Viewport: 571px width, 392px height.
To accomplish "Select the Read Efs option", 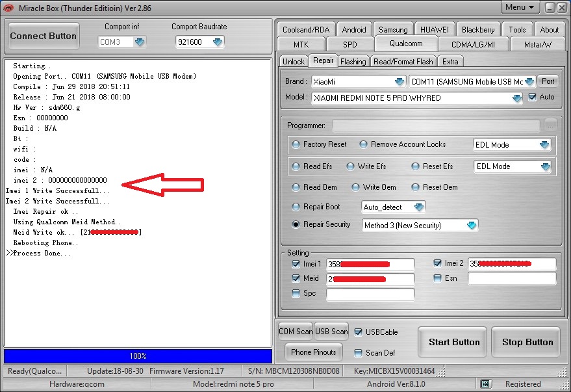I will 296,166.
